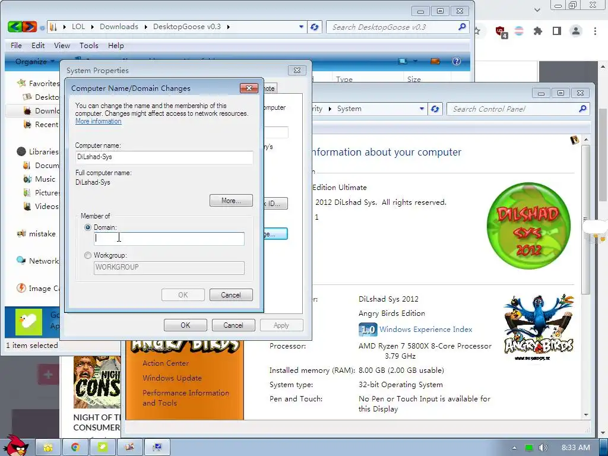Open the Chrome extensions puzzle icon

[x=538, y=31]
